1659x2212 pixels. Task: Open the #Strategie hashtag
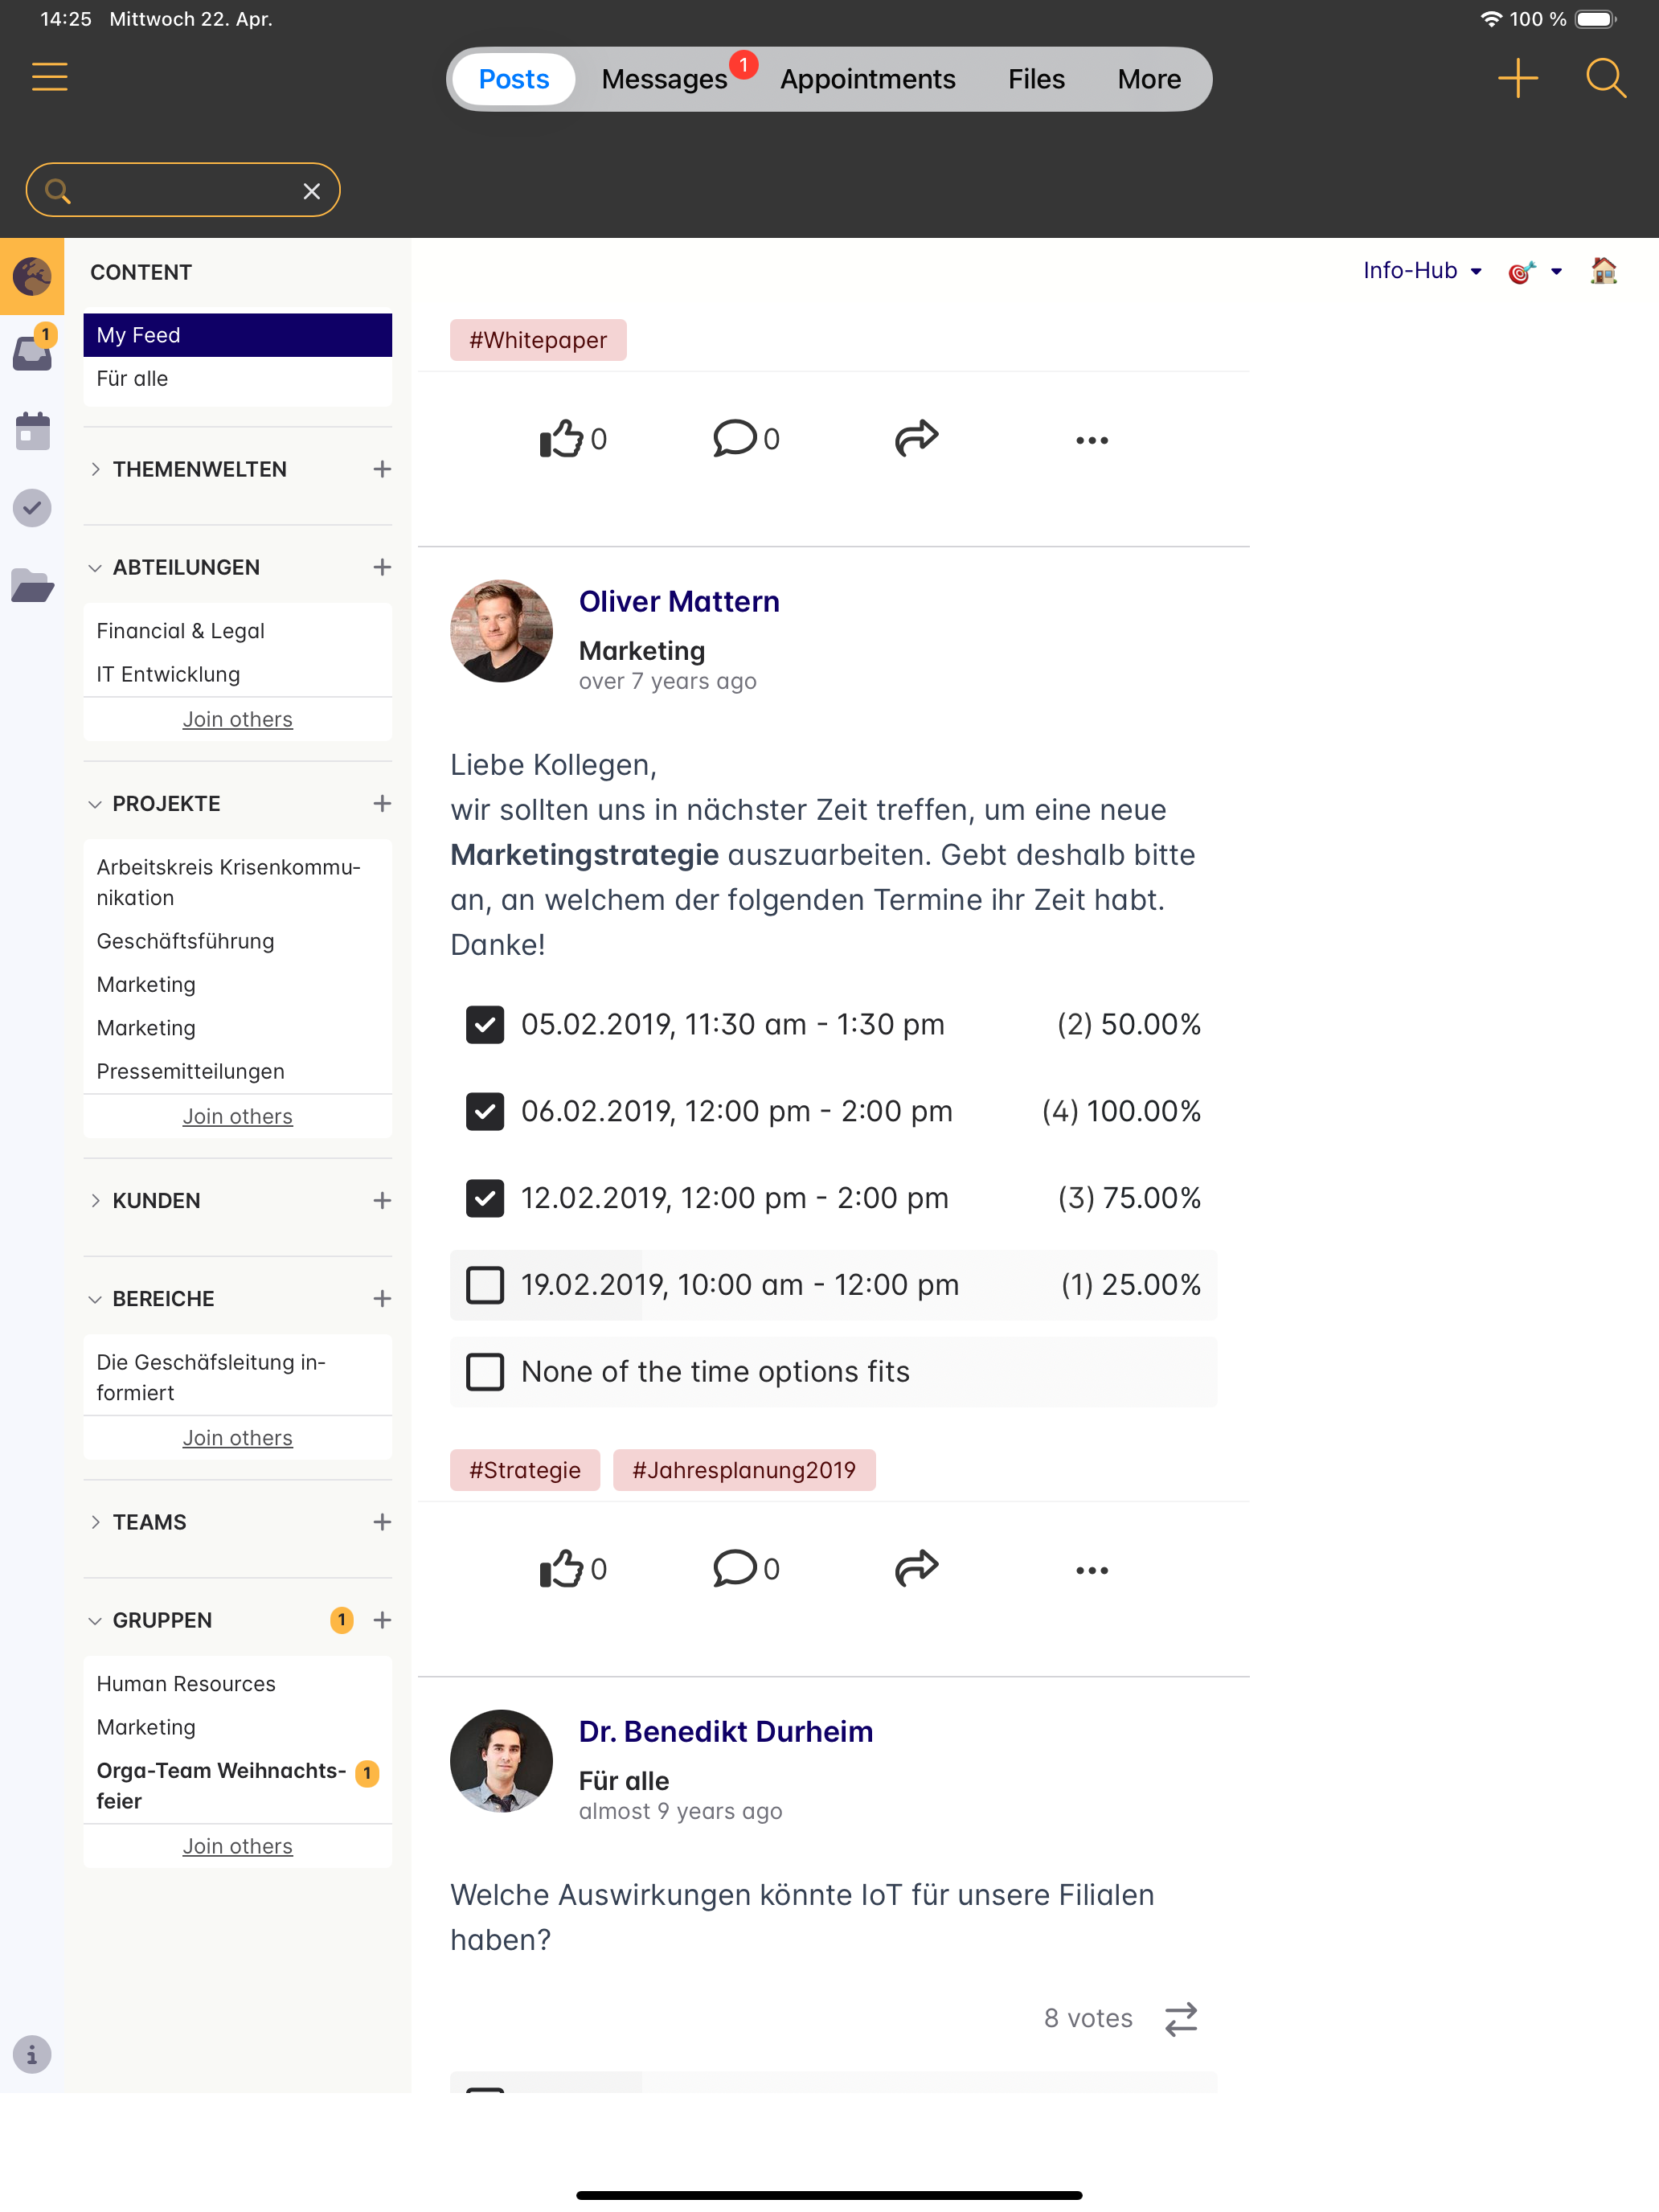click(525, 1471)
